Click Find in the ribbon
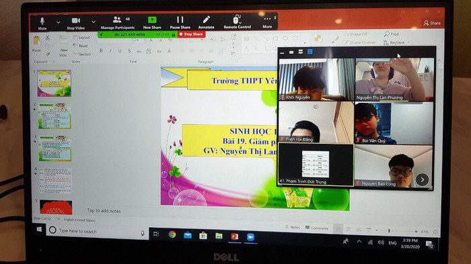471x264 pixels. click(391, 34)
